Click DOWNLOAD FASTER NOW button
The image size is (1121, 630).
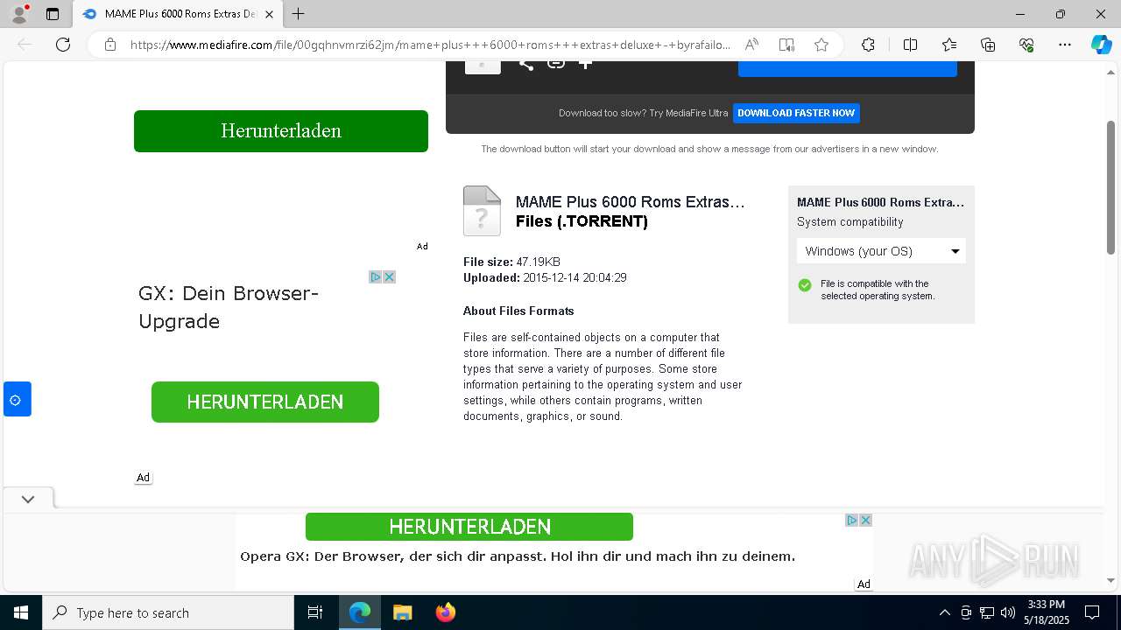796,113
